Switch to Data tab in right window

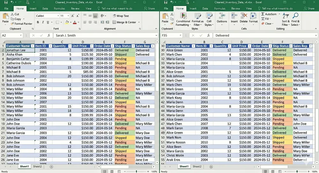(x=205, y=9)
